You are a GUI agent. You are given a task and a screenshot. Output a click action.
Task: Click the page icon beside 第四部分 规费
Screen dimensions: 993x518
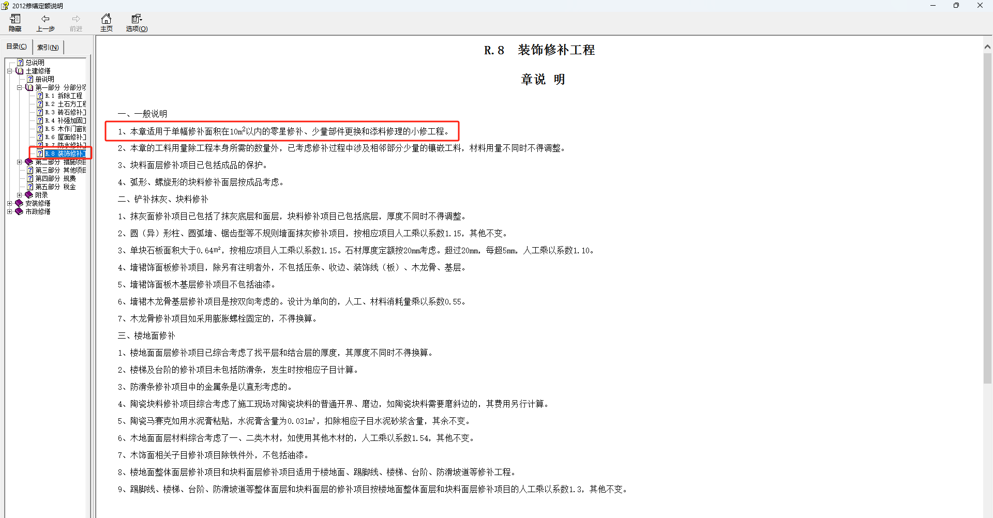coord(30,178)
